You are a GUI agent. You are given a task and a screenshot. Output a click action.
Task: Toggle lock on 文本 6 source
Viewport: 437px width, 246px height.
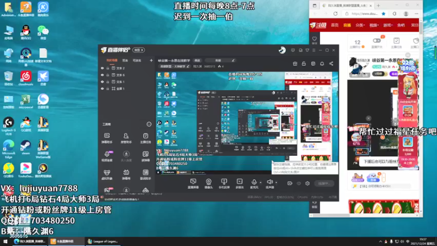tap(108, 75)
